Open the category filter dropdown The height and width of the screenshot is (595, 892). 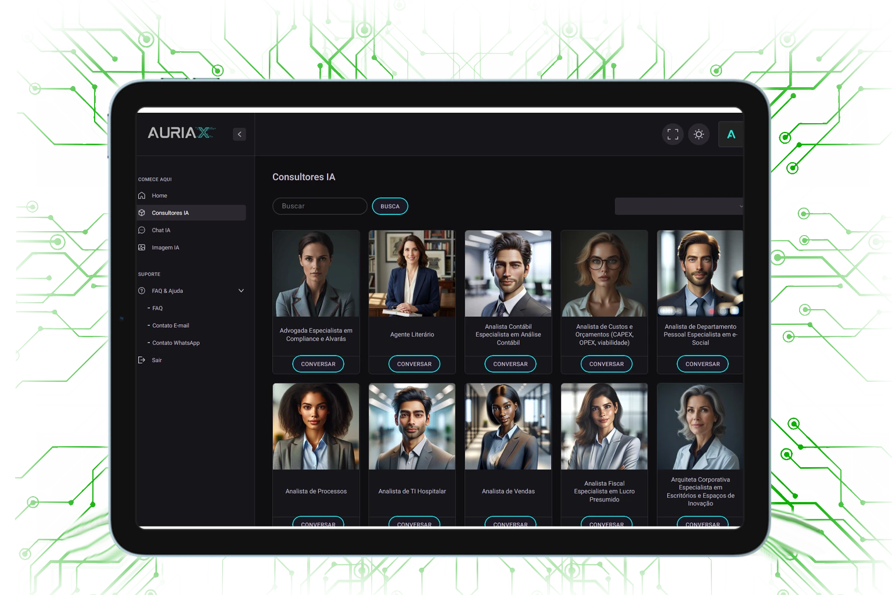(678, 206)
